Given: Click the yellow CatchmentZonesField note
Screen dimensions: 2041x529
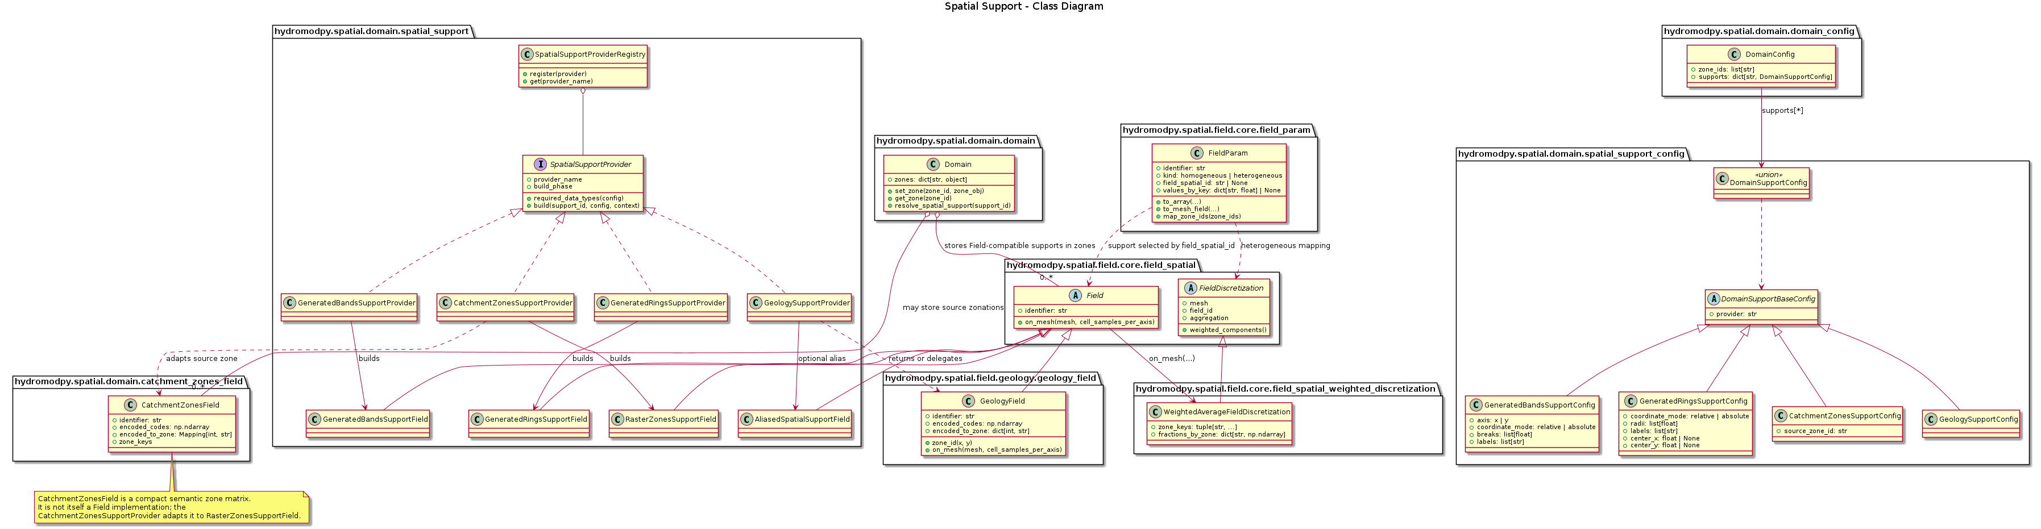Looking at the screenshot, I should point(172,507).
